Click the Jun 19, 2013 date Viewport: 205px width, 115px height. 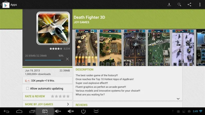click(x=32, y=71)
